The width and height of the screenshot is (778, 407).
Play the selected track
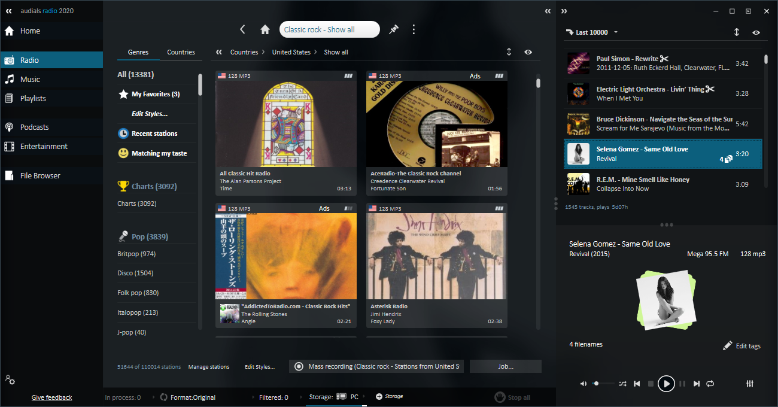(x=666, y=384)
